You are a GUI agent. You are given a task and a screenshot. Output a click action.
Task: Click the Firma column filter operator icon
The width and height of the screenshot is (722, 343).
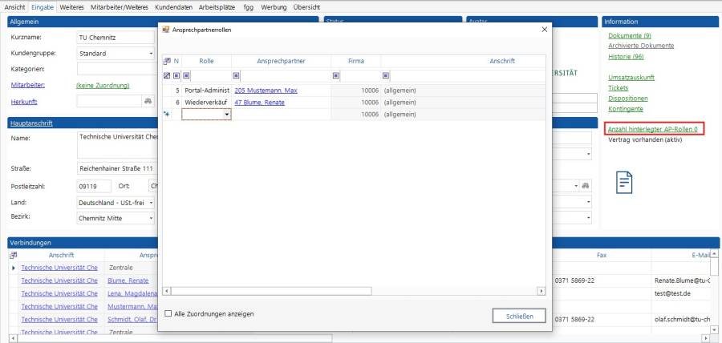click(336, 76)
